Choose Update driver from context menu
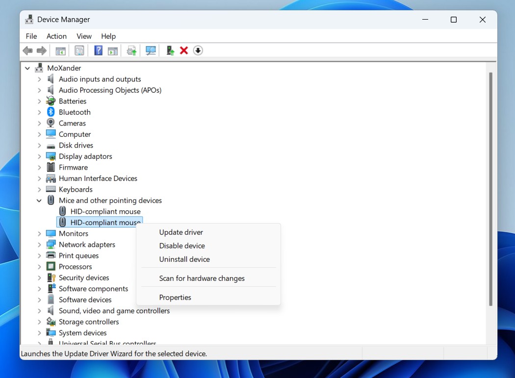The image size is (515, 378). [181, 232]
